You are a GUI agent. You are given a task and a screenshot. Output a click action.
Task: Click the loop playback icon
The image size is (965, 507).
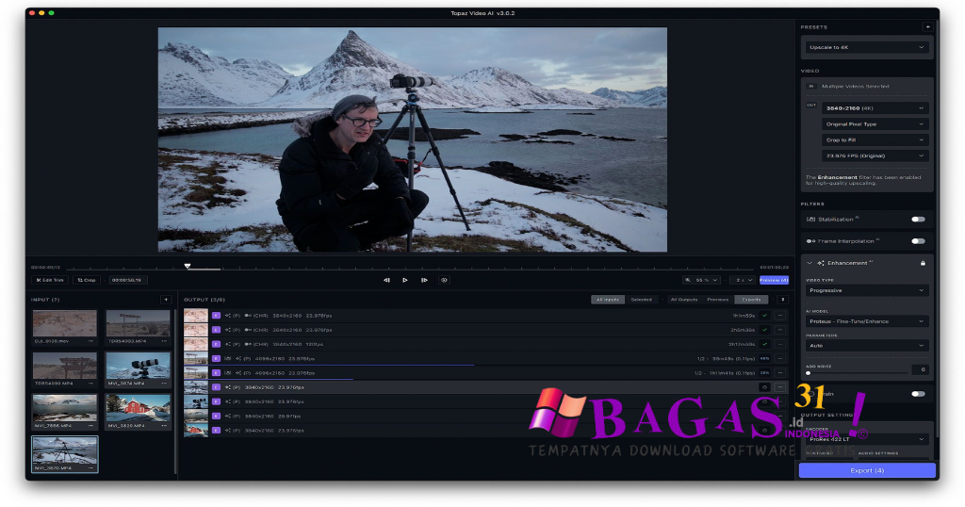[x=444, y=280]
